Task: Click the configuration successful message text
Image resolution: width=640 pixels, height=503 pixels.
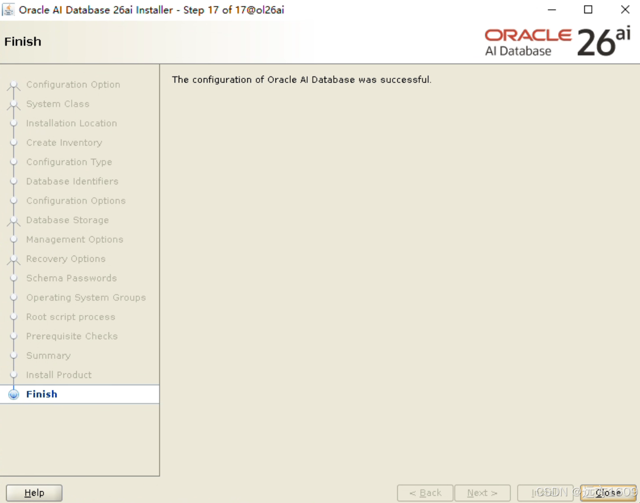Action: point(302,79)
